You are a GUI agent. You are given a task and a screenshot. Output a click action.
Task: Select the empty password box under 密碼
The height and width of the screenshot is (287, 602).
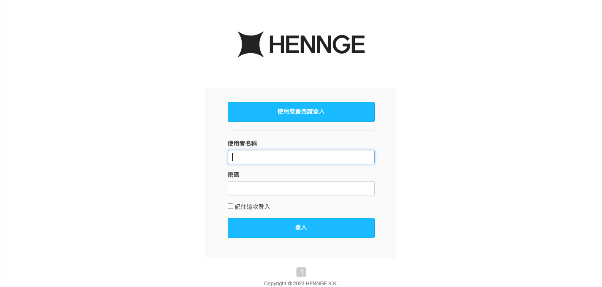point(301,188)
